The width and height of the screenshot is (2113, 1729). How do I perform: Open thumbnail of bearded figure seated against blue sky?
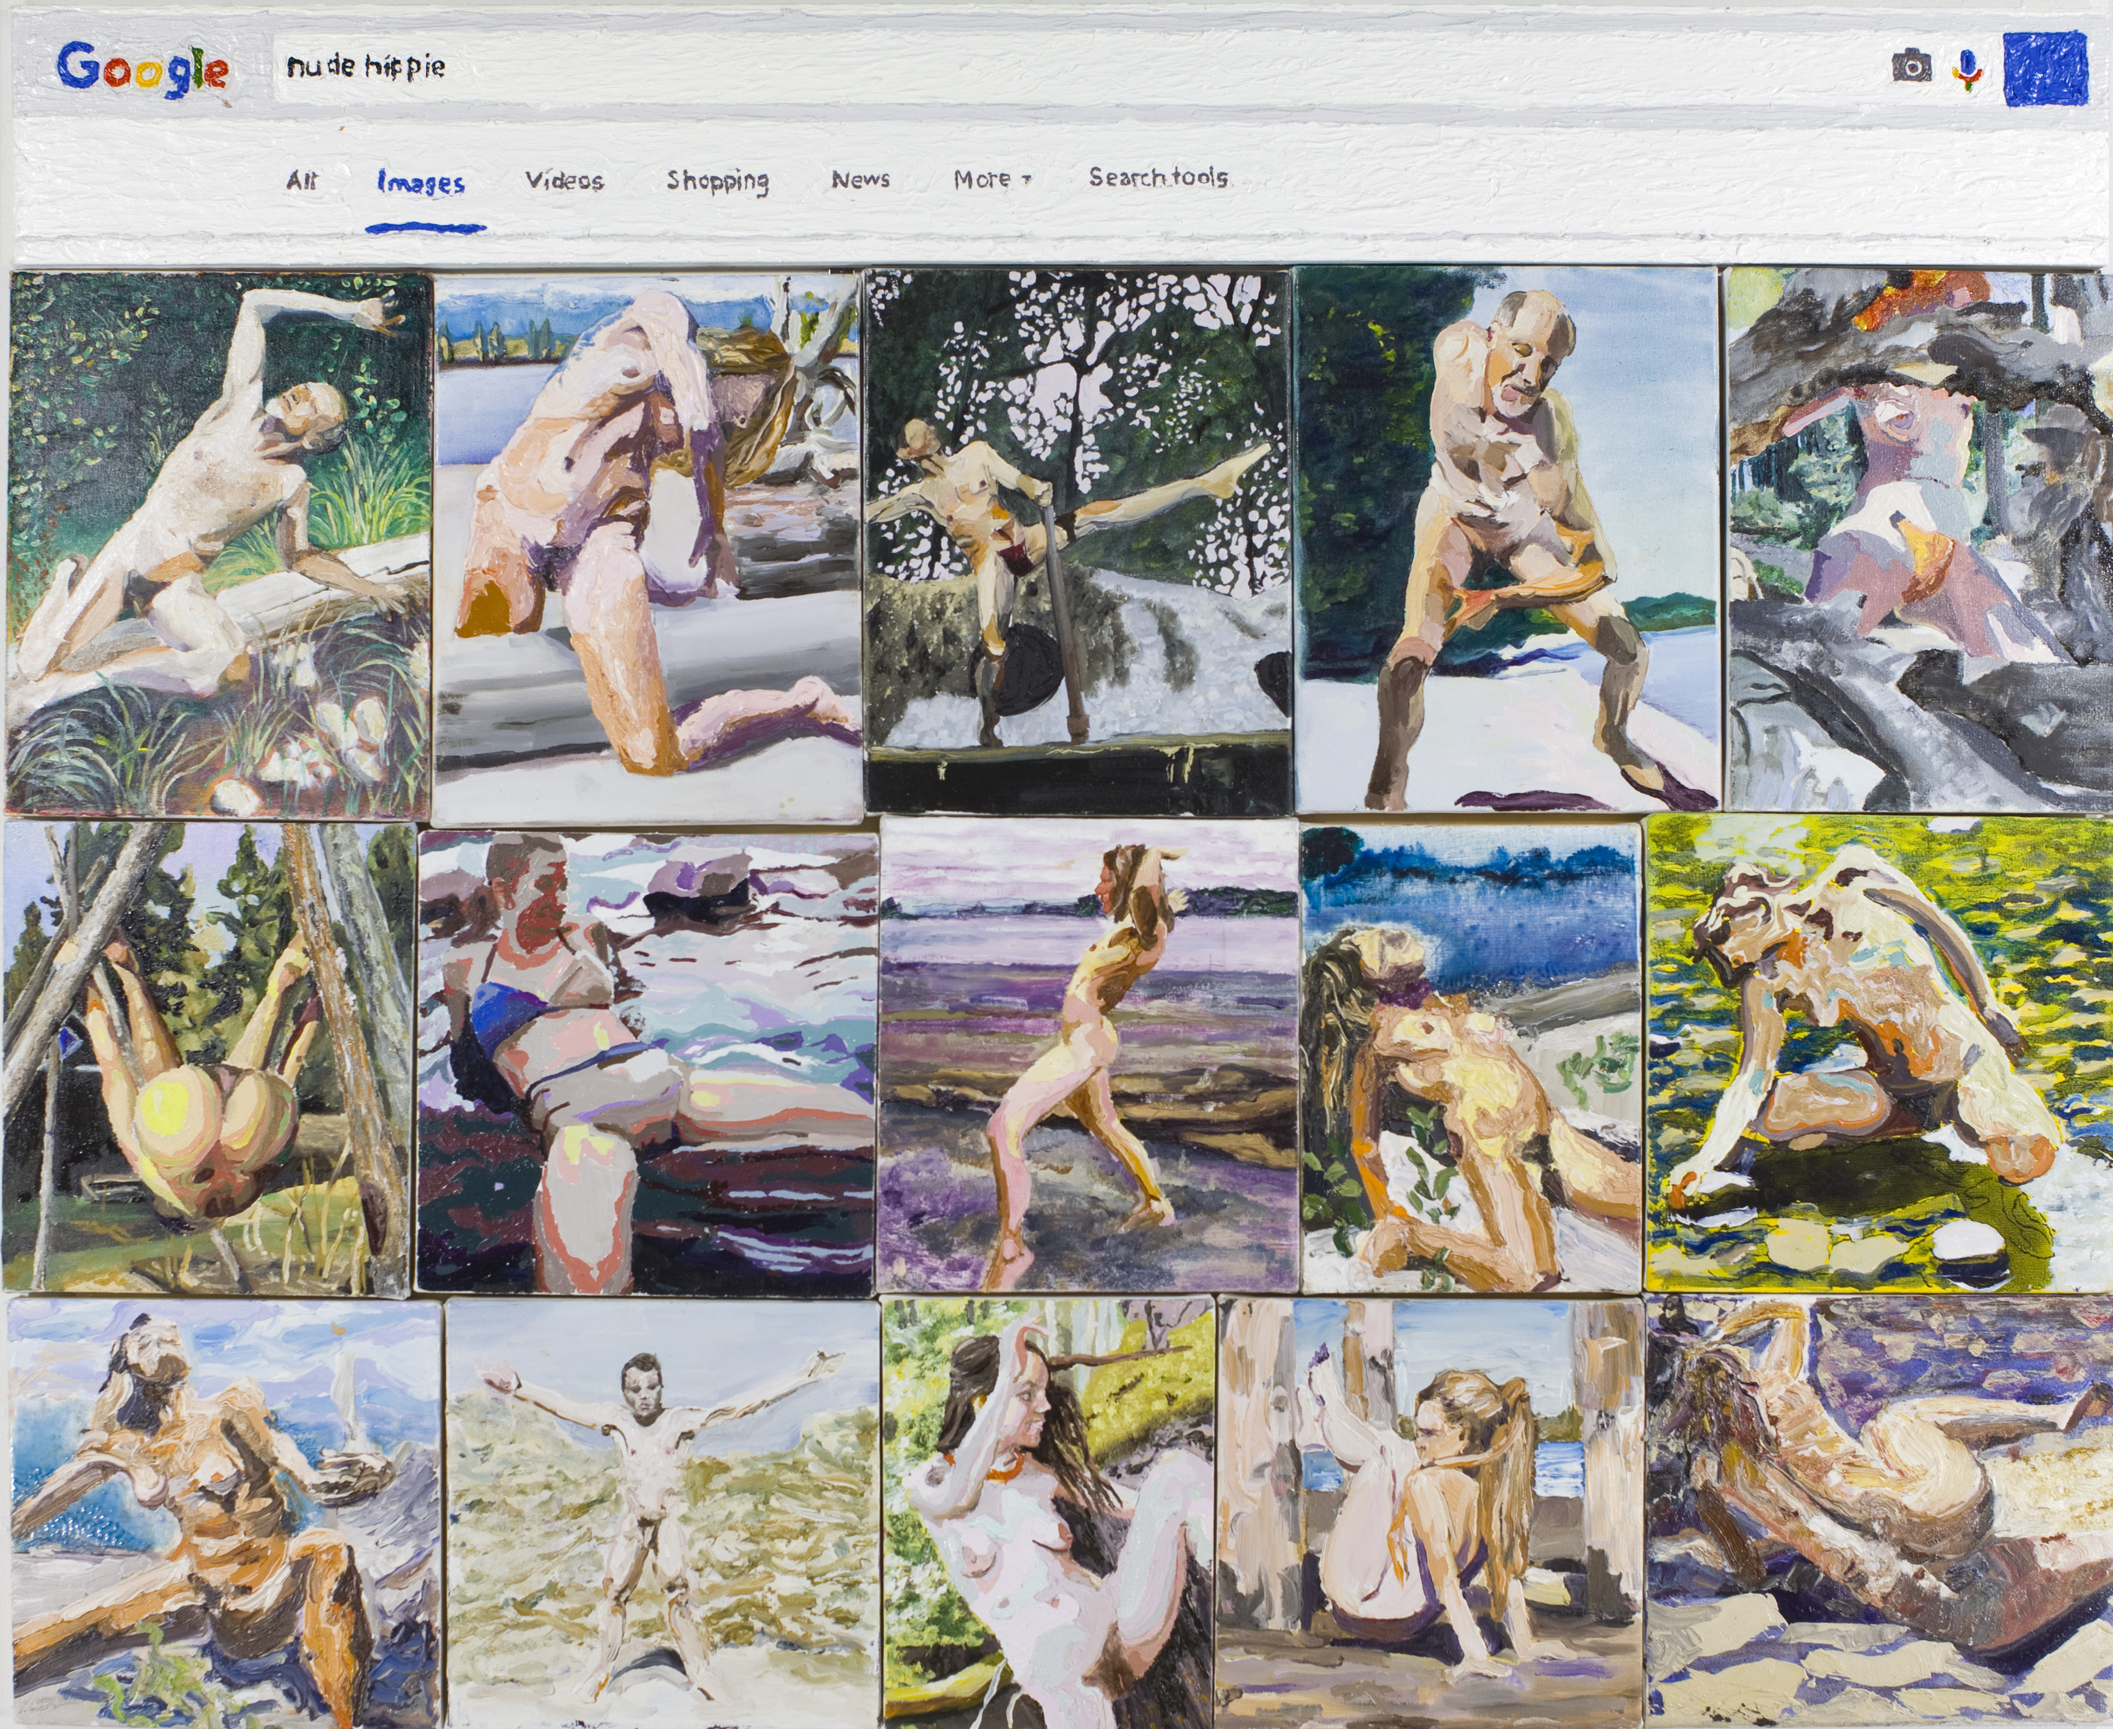(223, 1514)
